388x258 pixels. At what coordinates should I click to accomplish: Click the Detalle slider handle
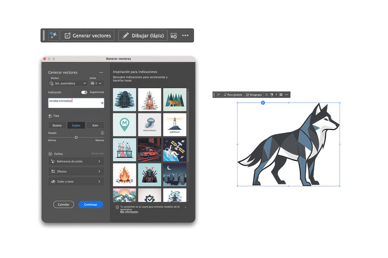click(76, 137)
